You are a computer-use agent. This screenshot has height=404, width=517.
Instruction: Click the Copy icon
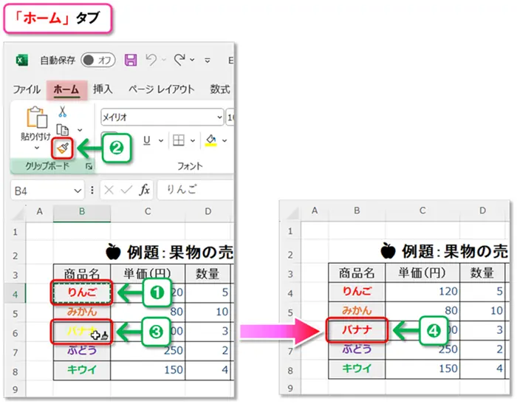click(63, 129)
